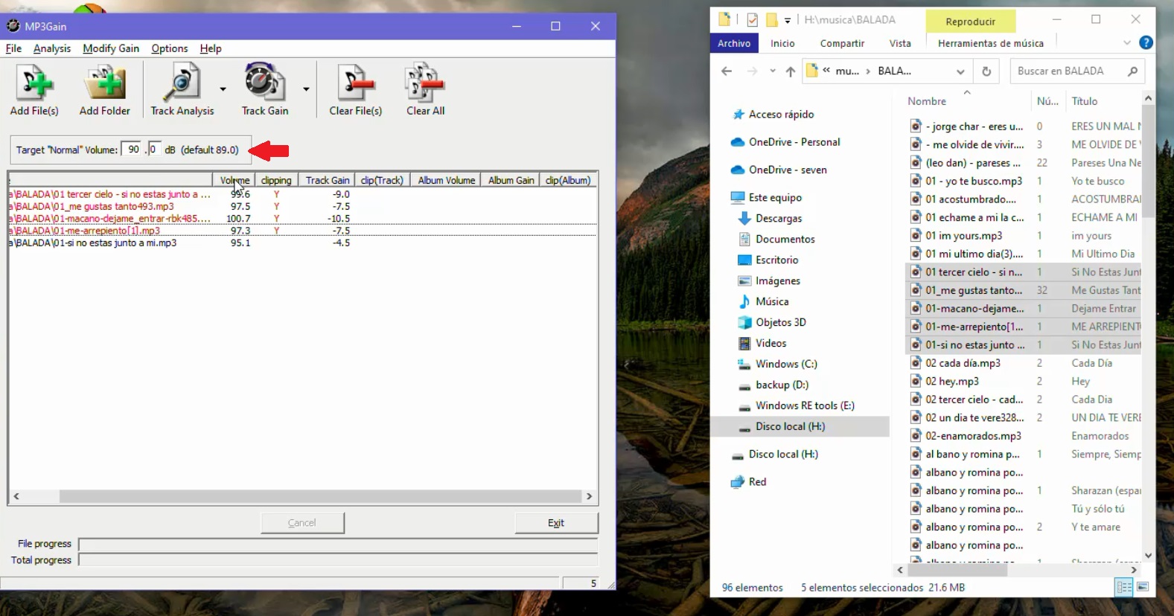The image size is (1174, 616).
Task: Expand the address bar history dropdown
Action: pos(960,71)
